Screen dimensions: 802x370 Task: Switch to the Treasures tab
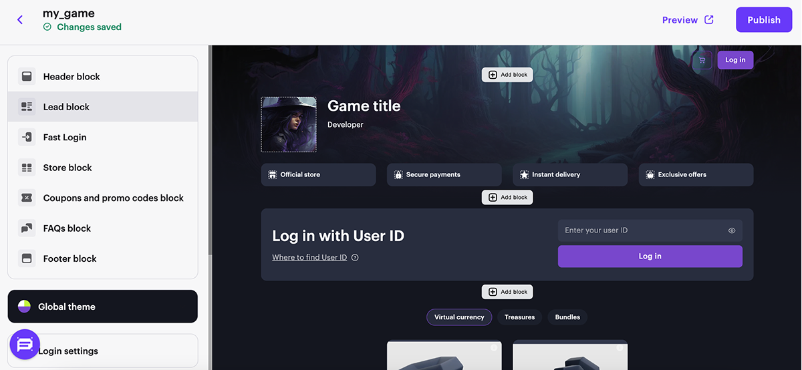pos(519,317)
